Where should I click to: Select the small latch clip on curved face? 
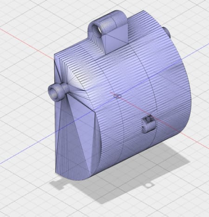[149, 124]
